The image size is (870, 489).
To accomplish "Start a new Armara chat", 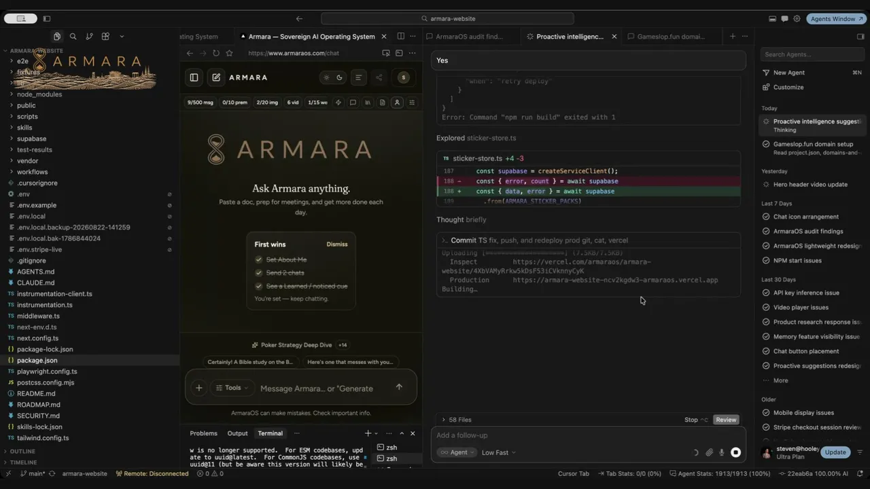I will [x=216, y=77].
